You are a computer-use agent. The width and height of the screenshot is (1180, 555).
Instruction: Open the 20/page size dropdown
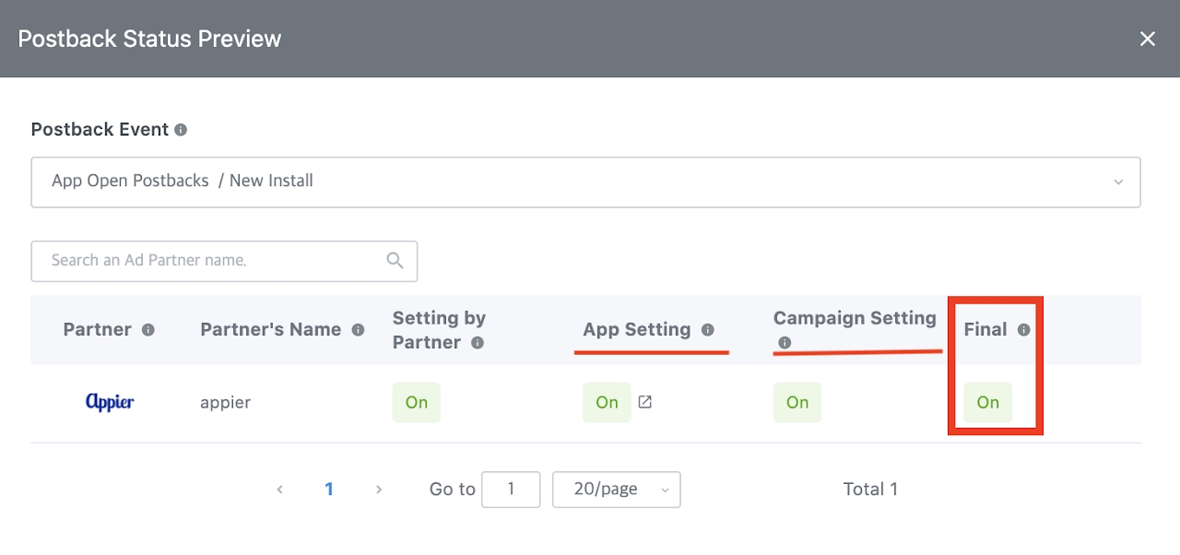coord(616,490)
